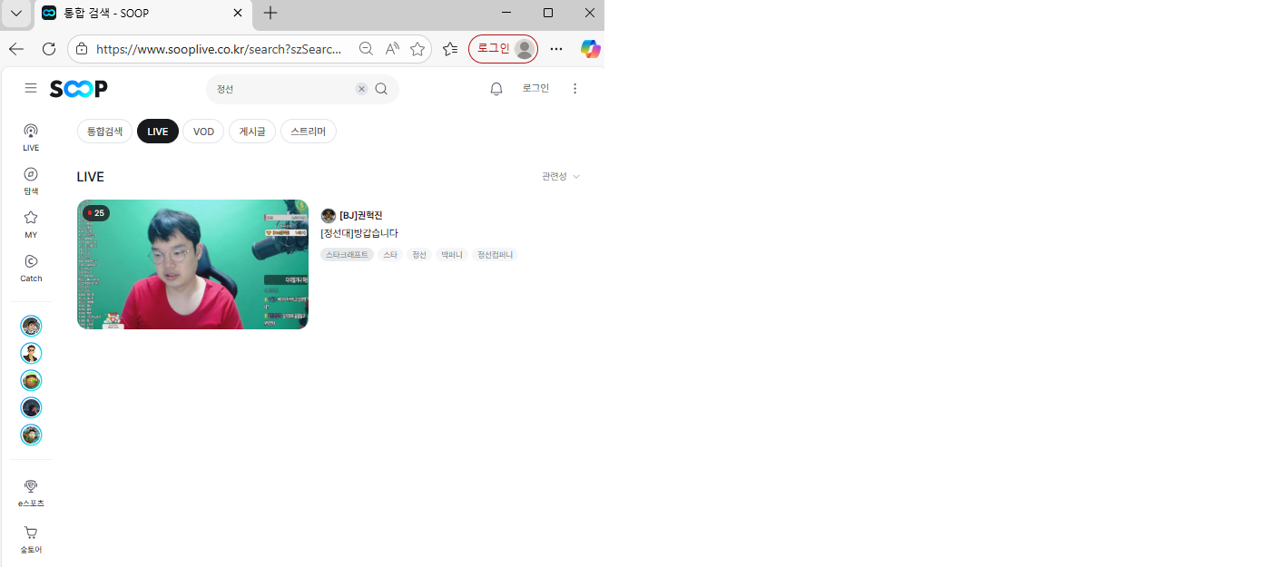1276x567 pixels.
Task: Expand the 관련성 sort dropdown
Action: [560, 176]
